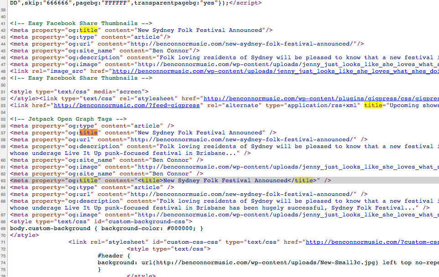The height and width of the screenshot is (277, 439).
Task: Click line number 69 in the gutter
Action: [3, 229]
